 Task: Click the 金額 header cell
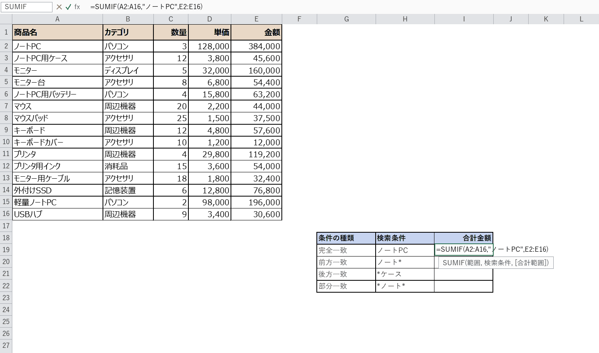point(256,33)
